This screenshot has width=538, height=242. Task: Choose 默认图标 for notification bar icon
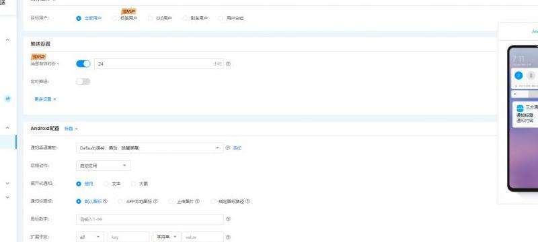[79, 202]
